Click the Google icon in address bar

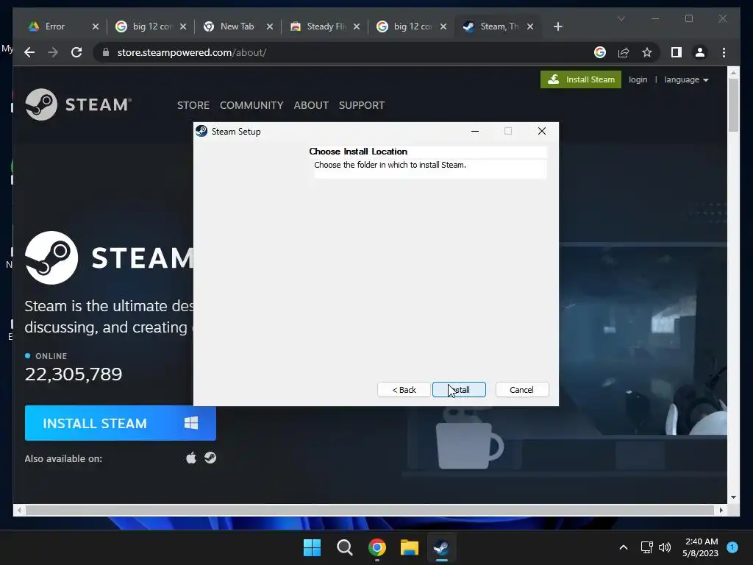600,52
